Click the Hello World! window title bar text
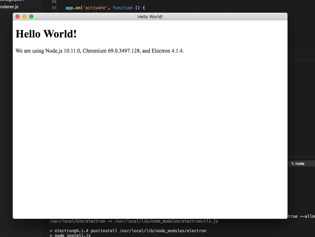Image resolution: width=315 pixels, height=237 pixels. point(150,17)
